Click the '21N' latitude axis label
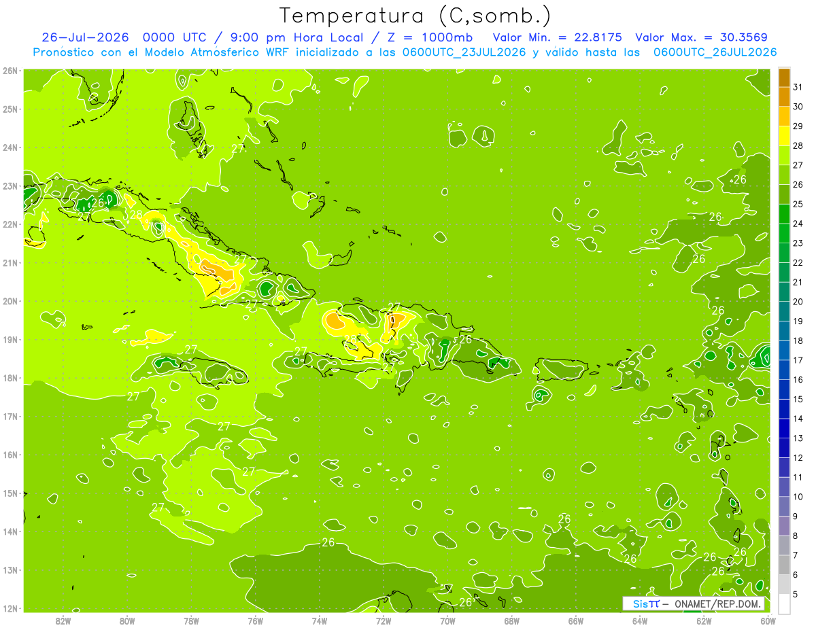 click(10, 262)
